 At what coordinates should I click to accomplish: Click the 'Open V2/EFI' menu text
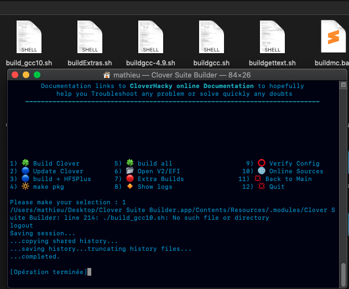pyautogui.click(x=159, y=171)
